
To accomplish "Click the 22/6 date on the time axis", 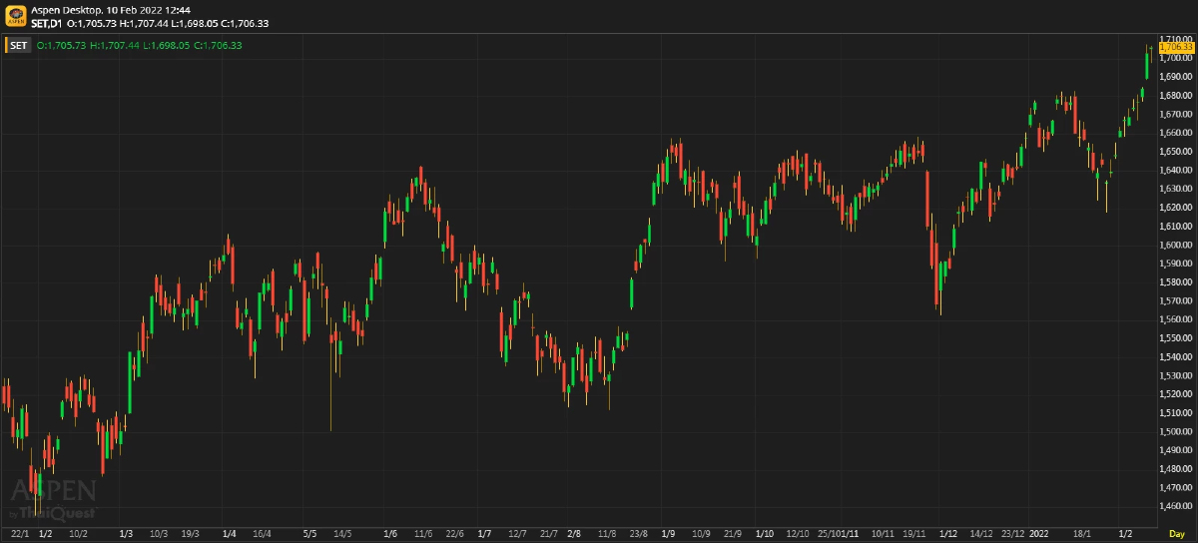I will pos(455,534).
